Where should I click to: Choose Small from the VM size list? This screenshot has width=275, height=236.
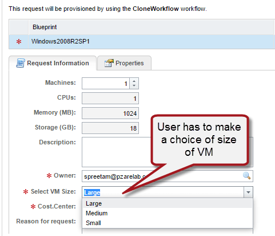[x=168, y=223]
